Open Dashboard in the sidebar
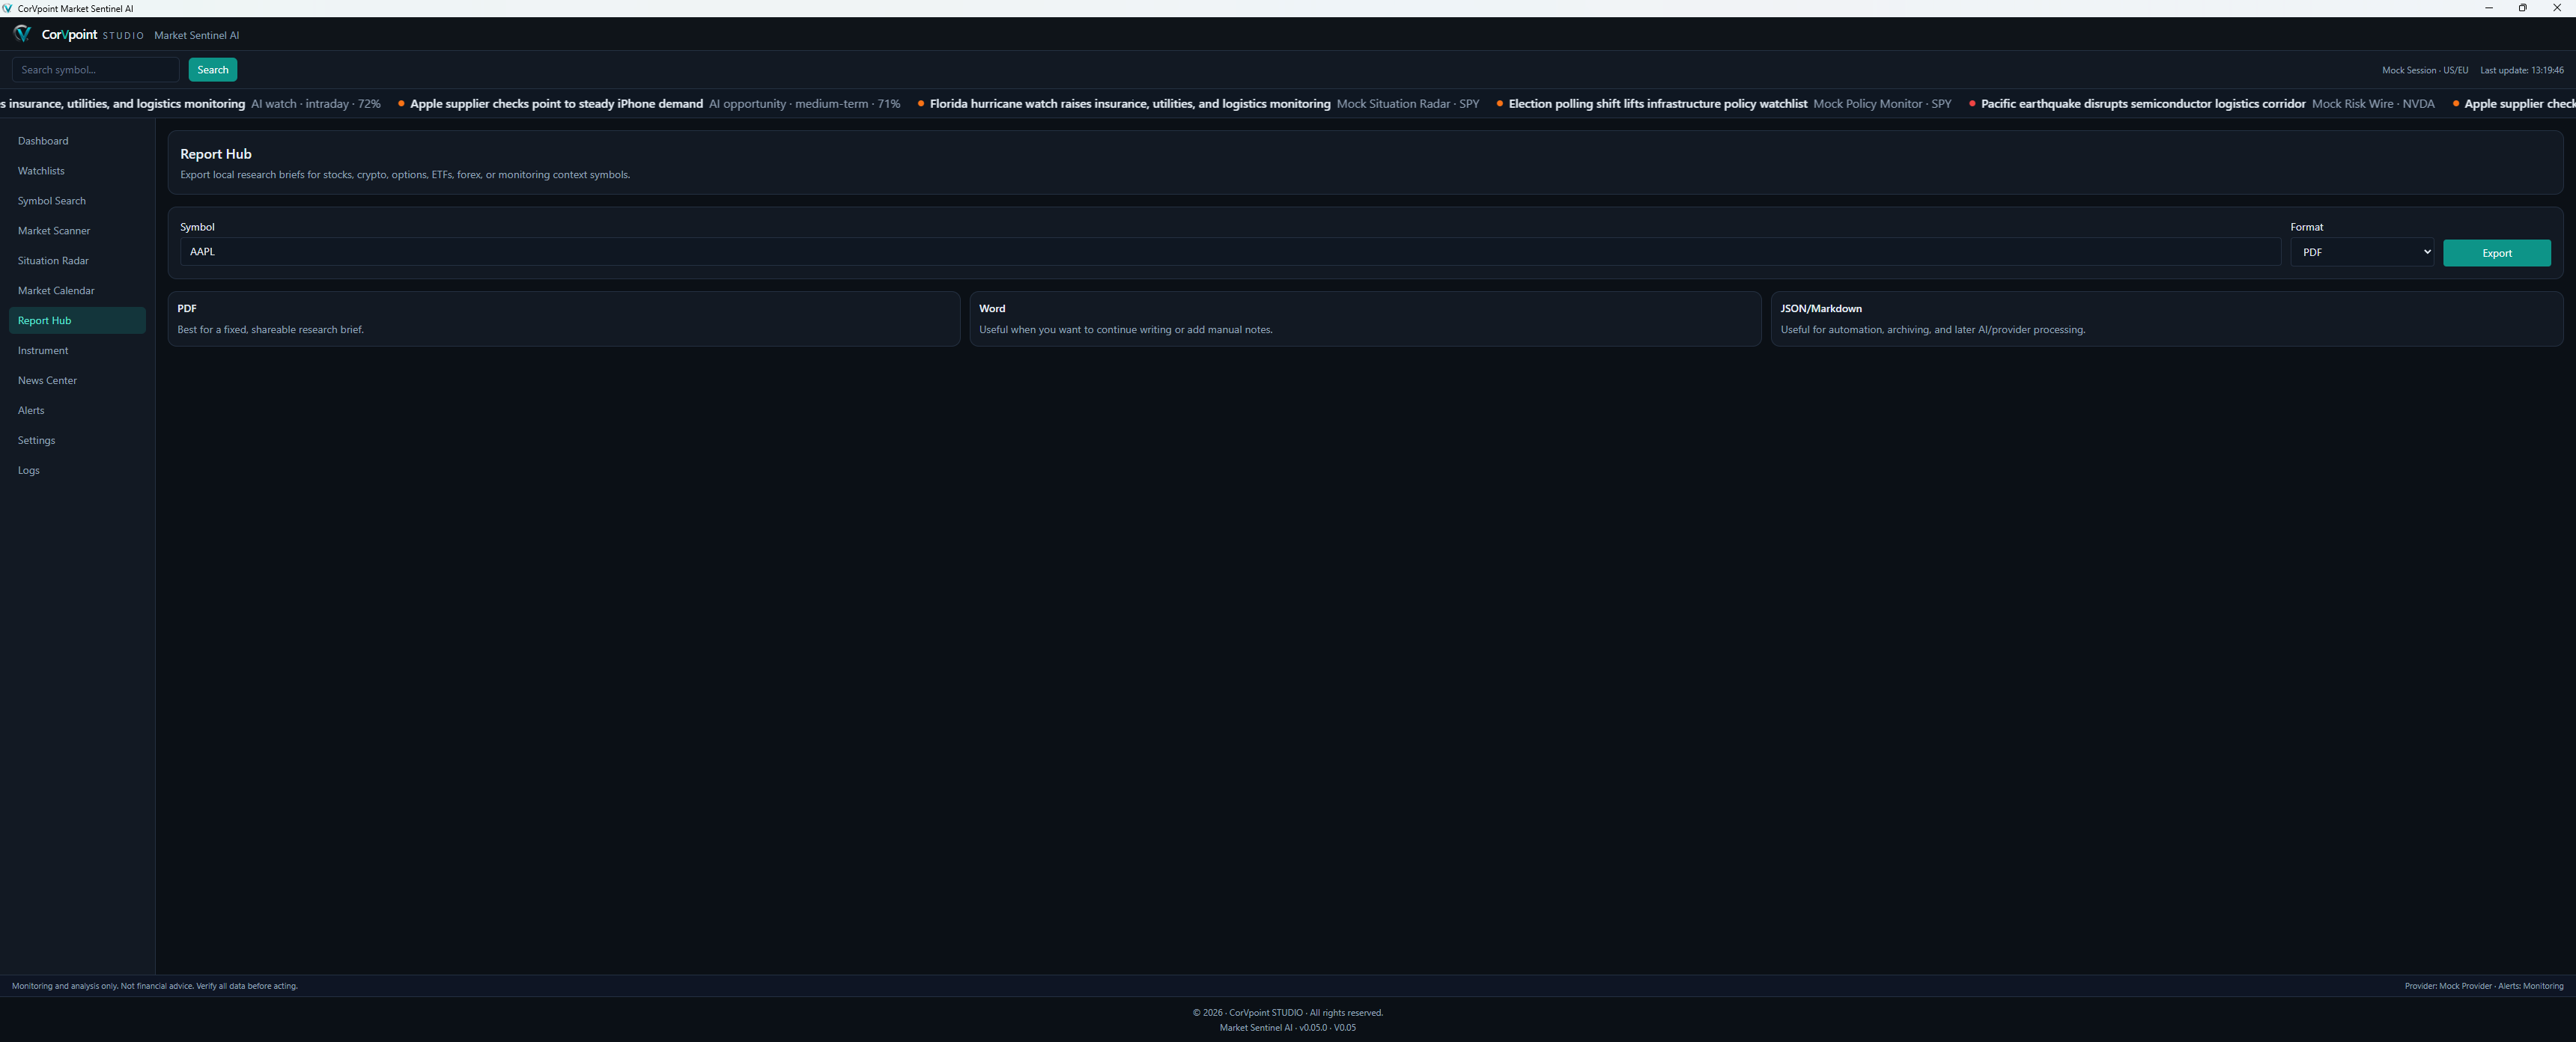2576x1042 pixels. (77, 141)
